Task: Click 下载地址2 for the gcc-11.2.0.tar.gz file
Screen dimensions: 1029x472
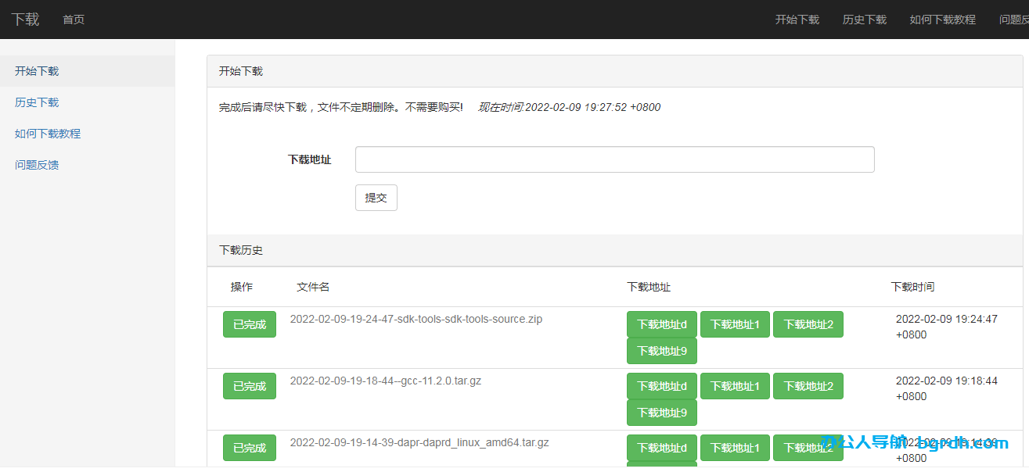Action: click(x=808, y=385)
